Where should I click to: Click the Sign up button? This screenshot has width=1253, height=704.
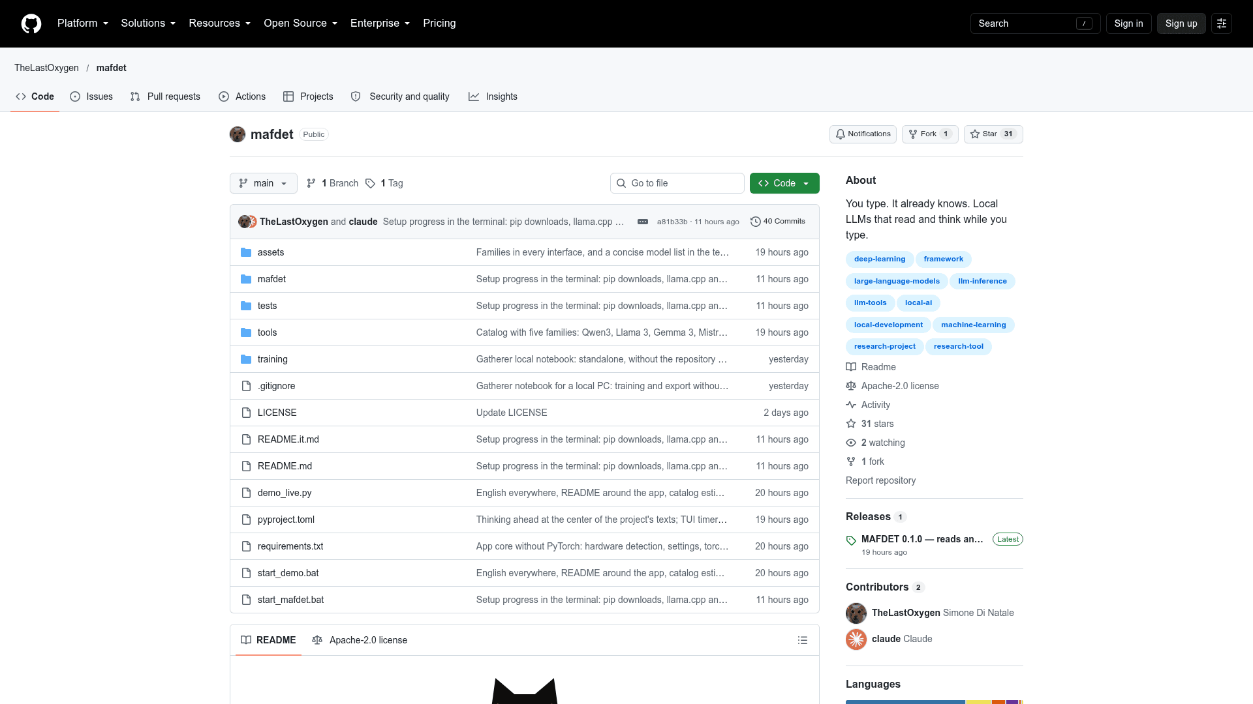(x=1181, y=23)
